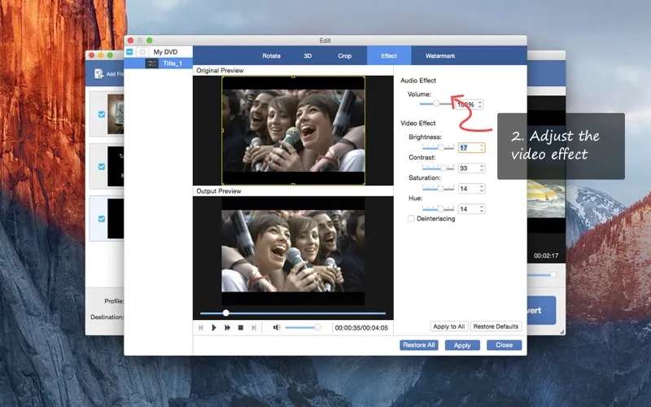Select first video thumbnail in main window list

click(116, 114)
